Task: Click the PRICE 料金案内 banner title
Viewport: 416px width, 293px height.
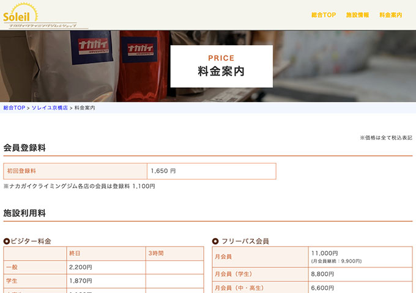Action: [221, 66]
